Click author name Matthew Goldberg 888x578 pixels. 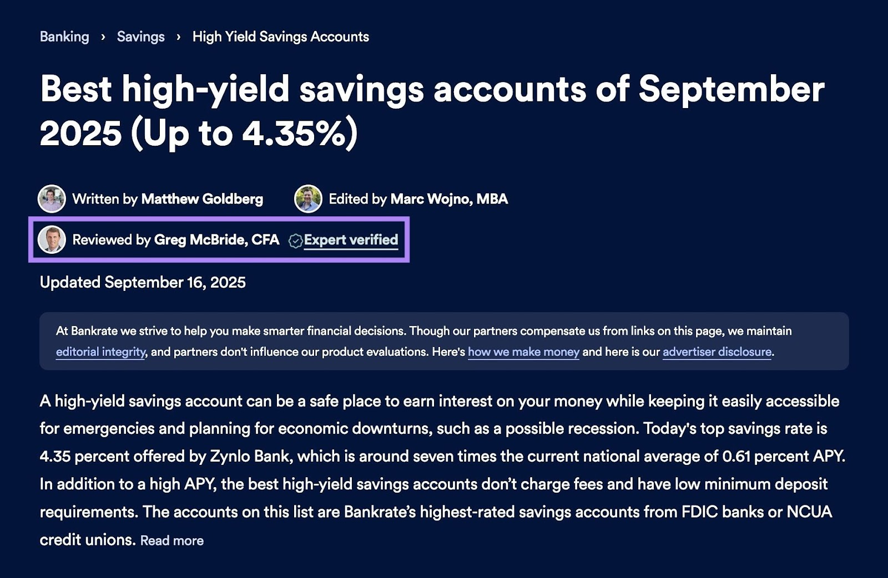[x=202, y=199]
